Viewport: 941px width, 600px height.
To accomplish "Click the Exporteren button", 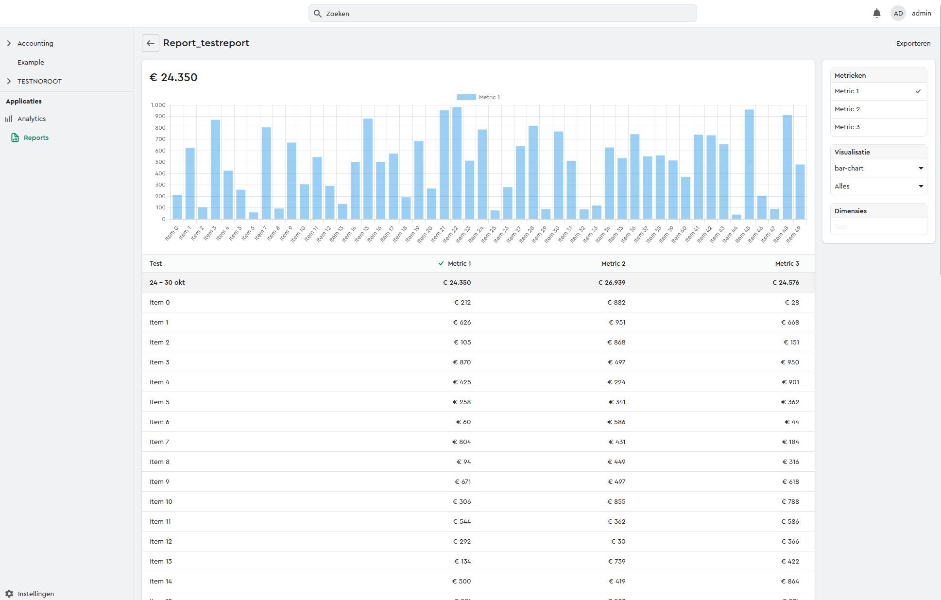I will pyautogui.click(x=913, y=43).
